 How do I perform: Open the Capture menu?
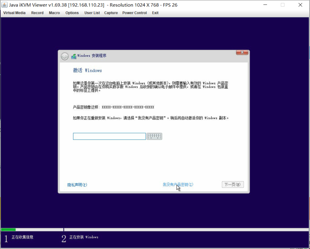pyautogui.click(x=111, y=13)
